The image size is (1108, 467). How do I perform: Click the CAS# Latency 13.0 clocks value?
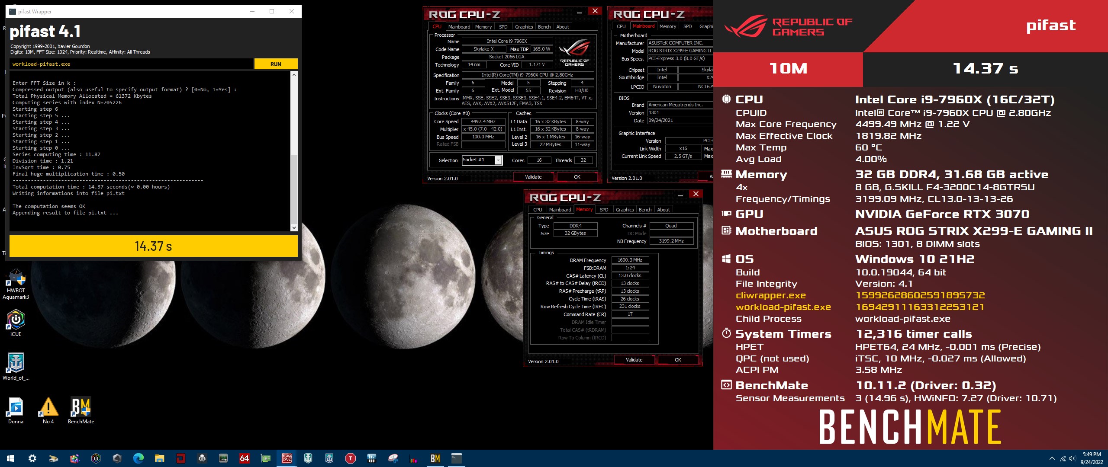[630, 275]
